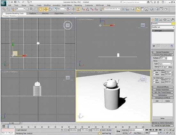Open the reference coordinate system View dropdown
176x135 pixels.
coord(61,9)
